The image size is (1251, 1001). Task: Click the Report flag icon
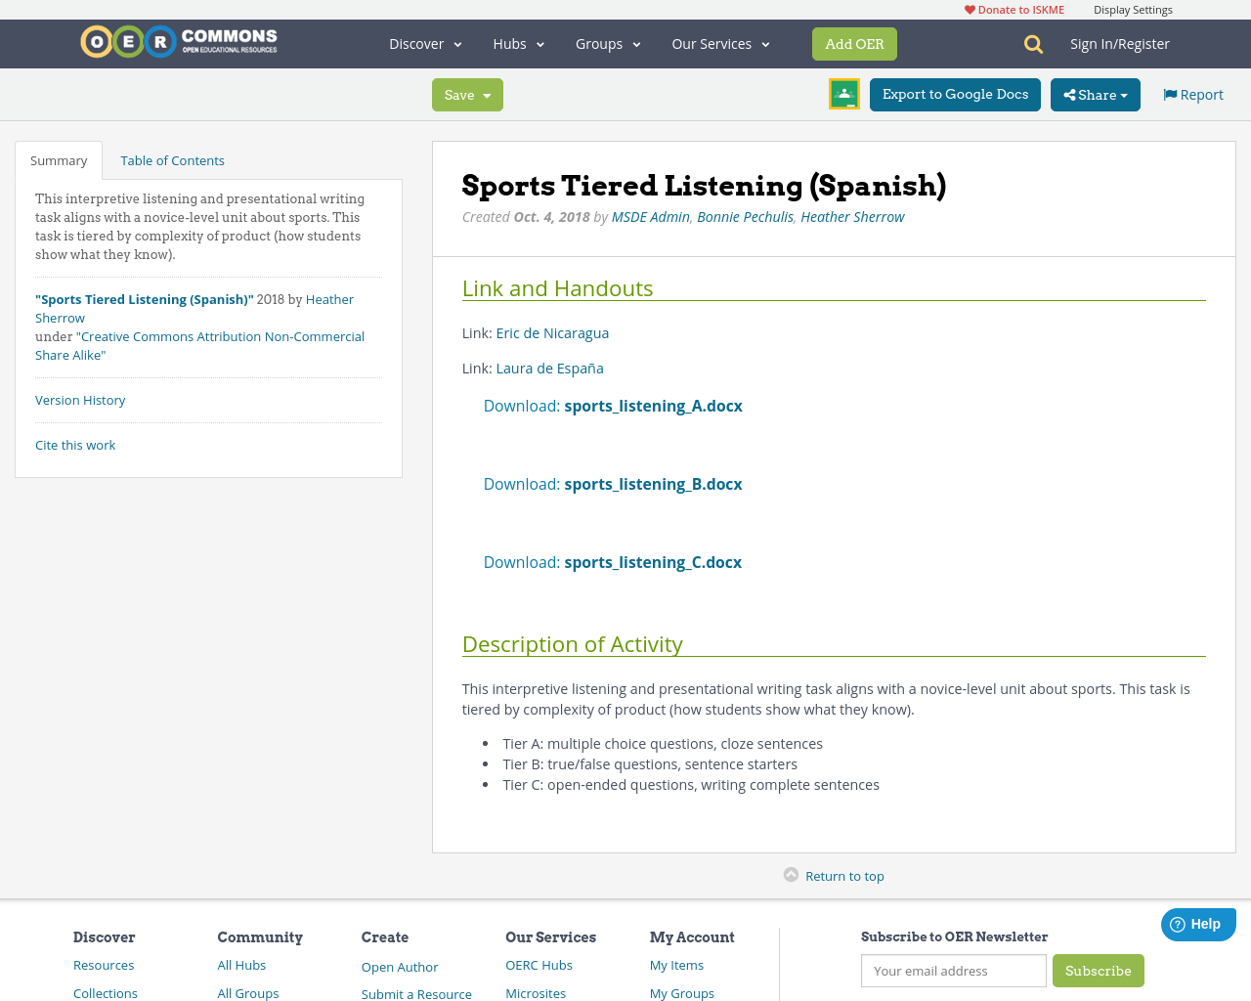[x=1170, y=93]
